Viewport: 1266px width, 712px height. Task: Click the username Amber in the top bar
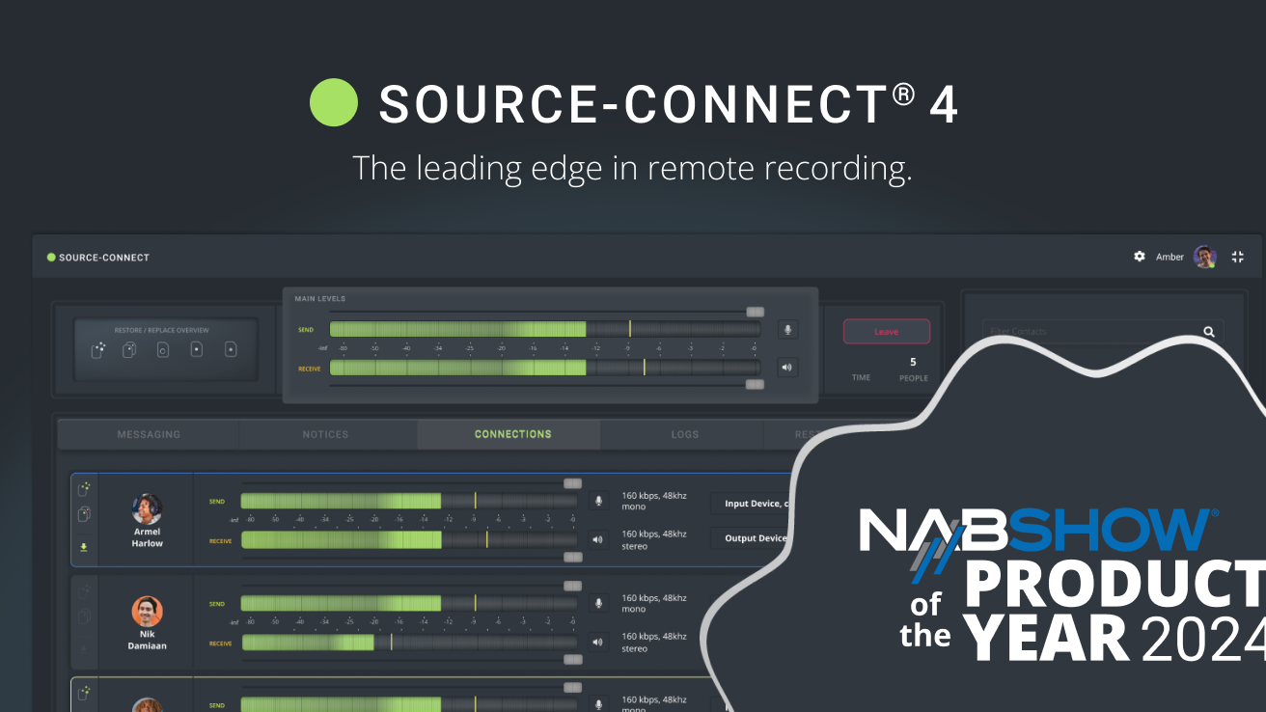1170,257
